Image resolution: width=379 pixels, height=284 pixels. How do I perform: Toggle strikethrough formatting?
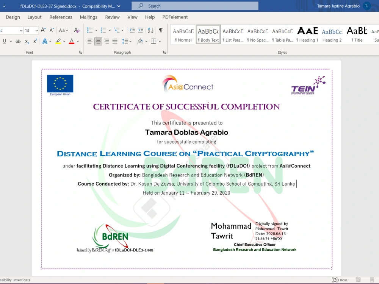point(18,41)
